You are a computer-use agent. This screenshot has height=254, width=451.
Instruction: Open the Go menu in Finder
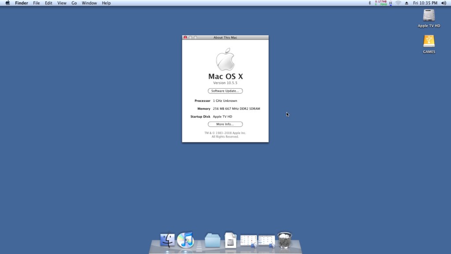pyautogui.click(x=74, y=3)
